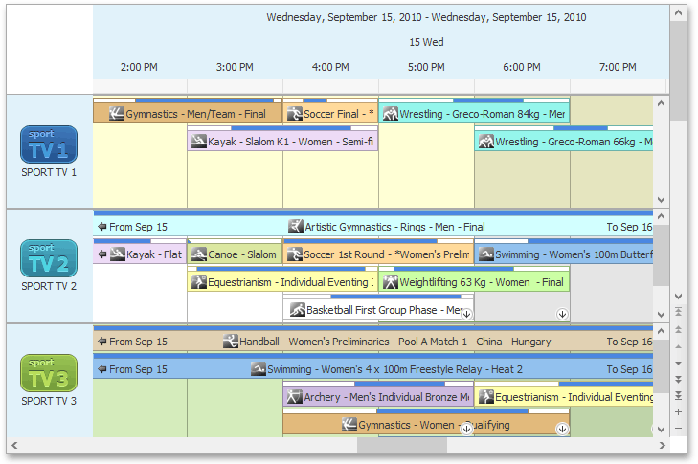The image size is (698, 464).
Task: Go to previous resource (single up arrow)
Action: point(679,346)
